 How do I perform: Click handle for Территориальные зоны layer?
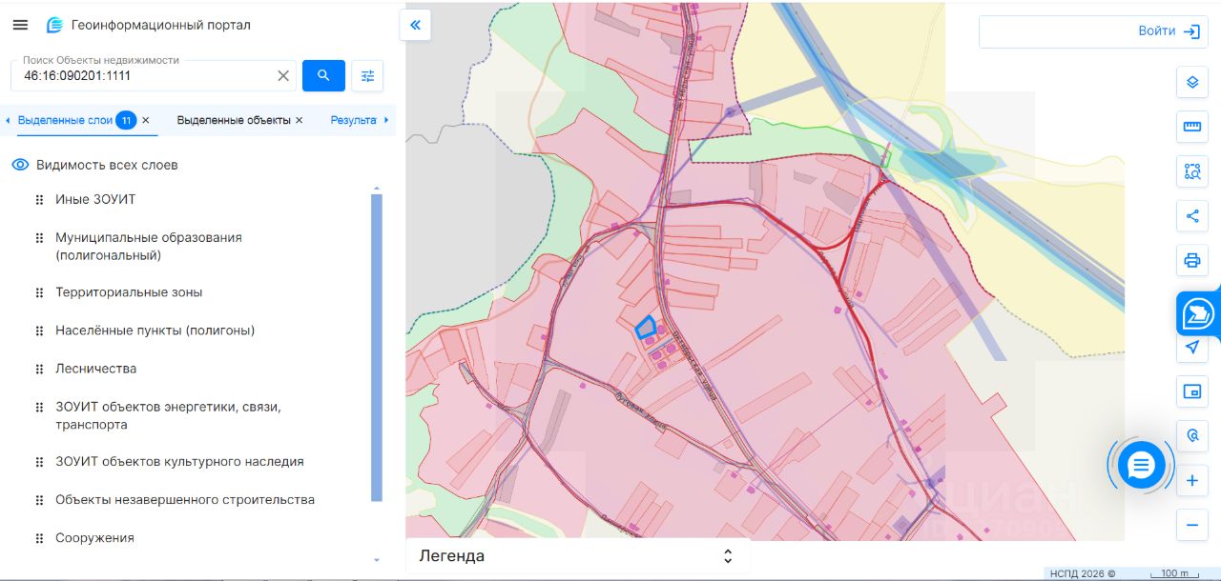[39, 293]
